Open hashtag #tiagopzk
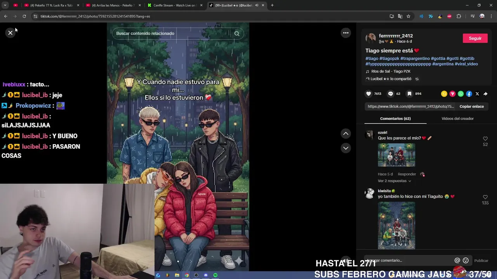The image size is (497, 279). coord(389,59)
